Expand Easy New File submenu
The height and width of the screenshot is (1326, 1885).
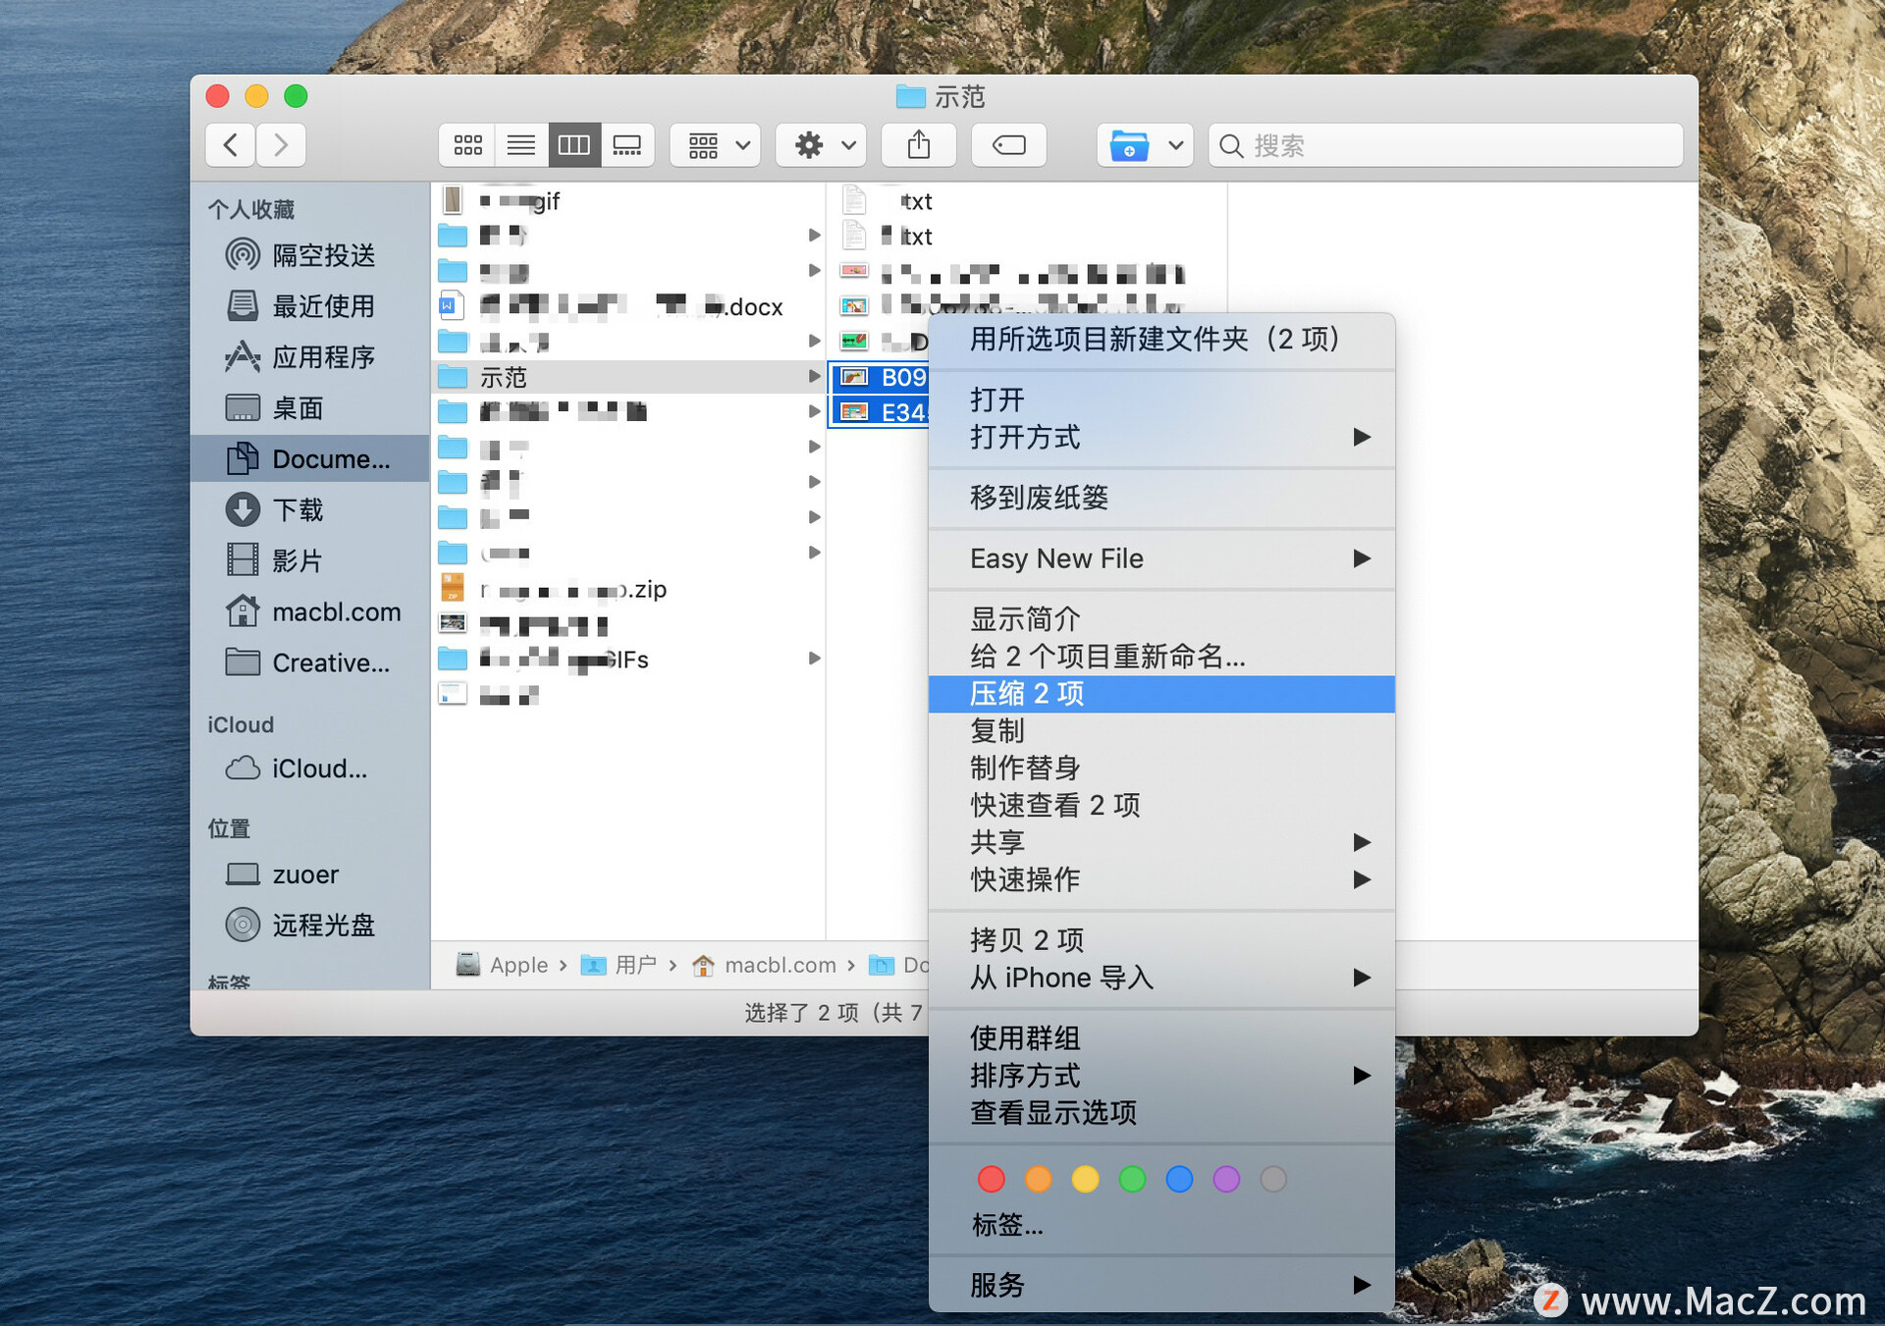(x=1161, y=558)
